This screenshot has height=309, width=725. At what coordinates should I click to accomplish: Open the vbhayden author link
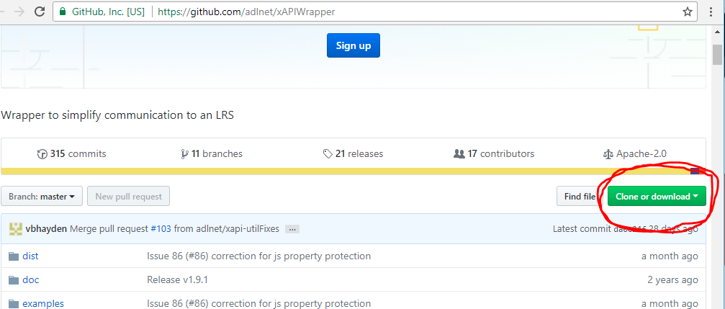click(46, 228)
